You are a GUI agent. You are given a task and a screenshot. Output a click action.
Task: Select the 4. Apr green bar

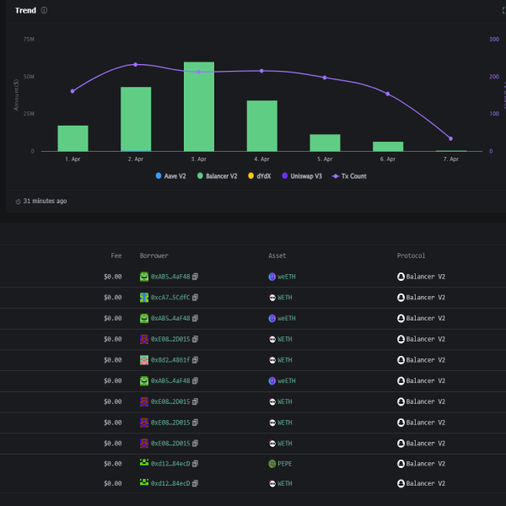tap(262, 126)
